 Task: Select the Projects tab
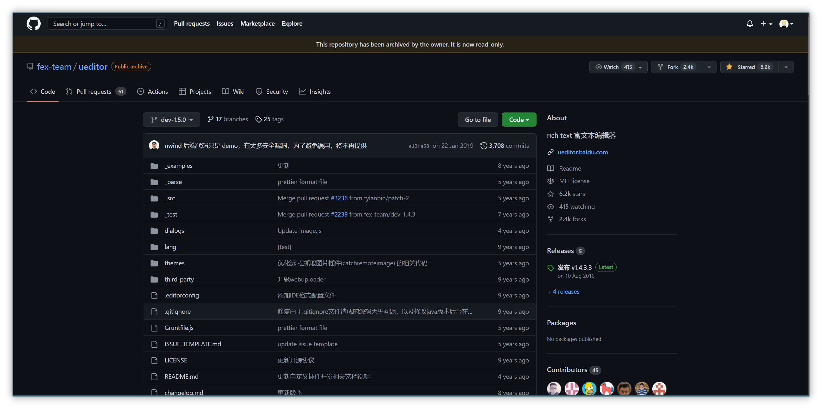[x=195, y=92]
